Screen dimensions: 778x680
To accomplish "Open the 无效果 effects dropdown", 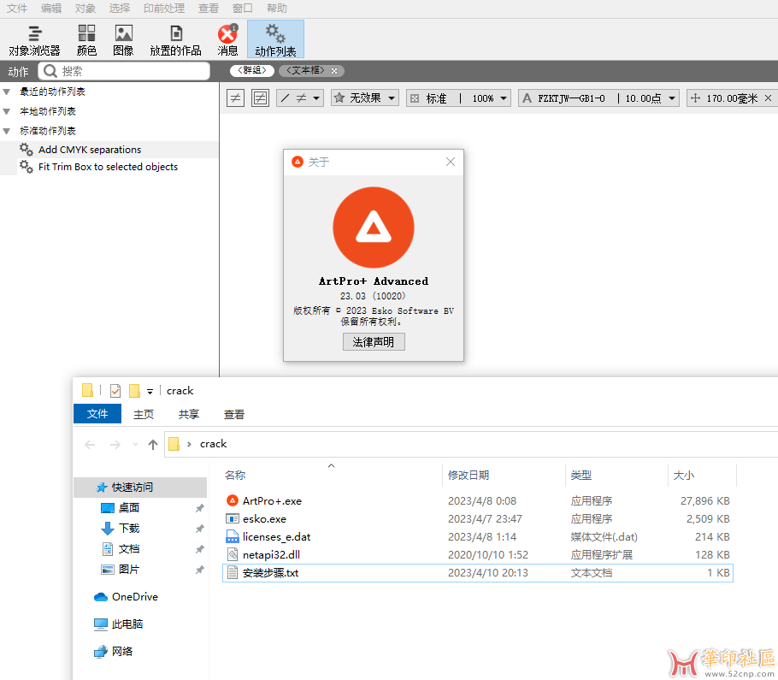I will pos(365,98).
